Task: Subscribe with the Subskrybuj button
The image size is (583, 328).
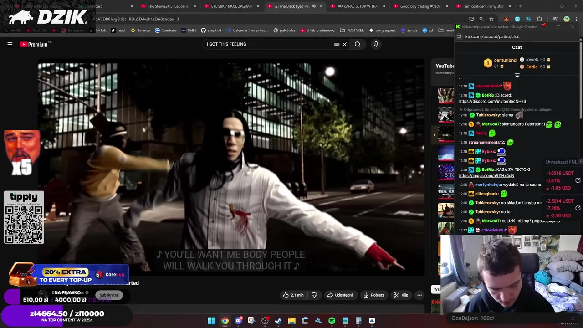Action: [x=109, y=295]
